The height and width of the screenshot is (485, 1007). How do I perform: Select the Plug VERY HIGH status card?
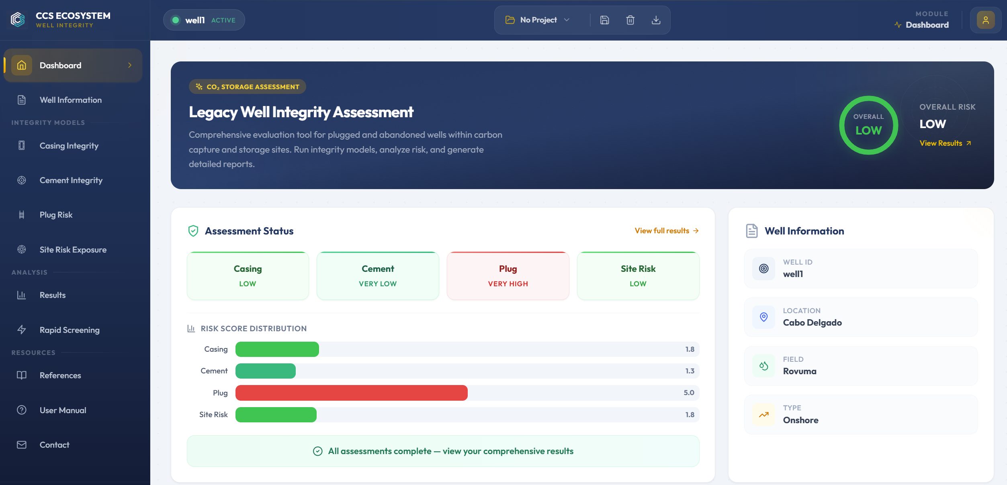pyautogui.click(x=508, y=275)
